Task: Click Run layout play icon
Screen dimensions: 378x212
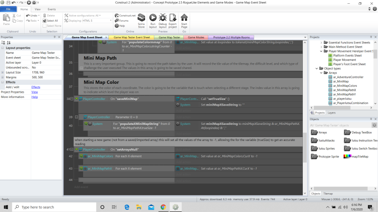Action: coord(153,18)
